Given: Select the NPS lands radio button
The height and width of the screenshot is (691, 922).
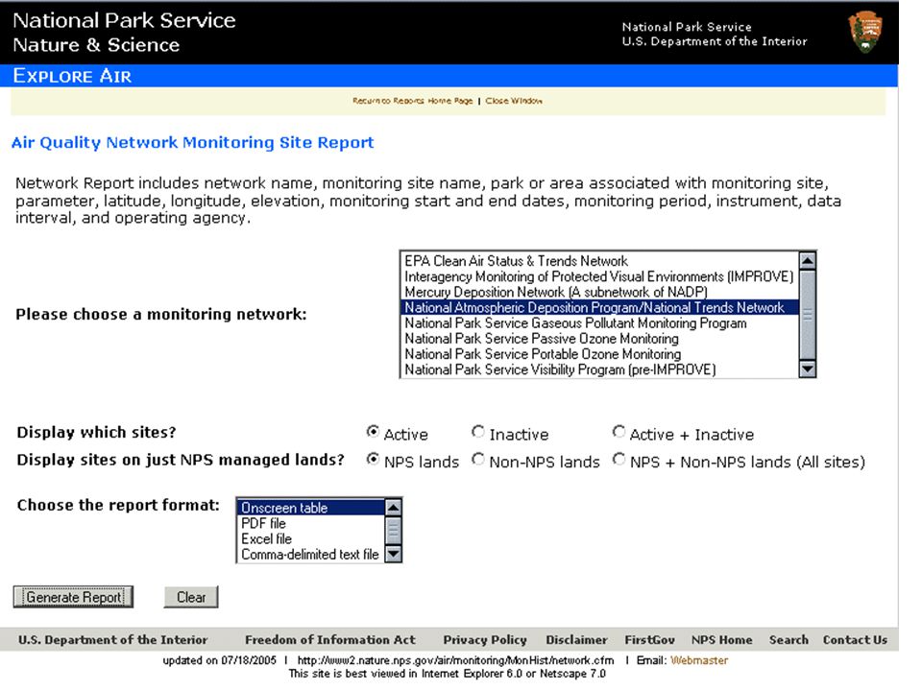Looking at the screenshot, I should (x=373, y=459).
